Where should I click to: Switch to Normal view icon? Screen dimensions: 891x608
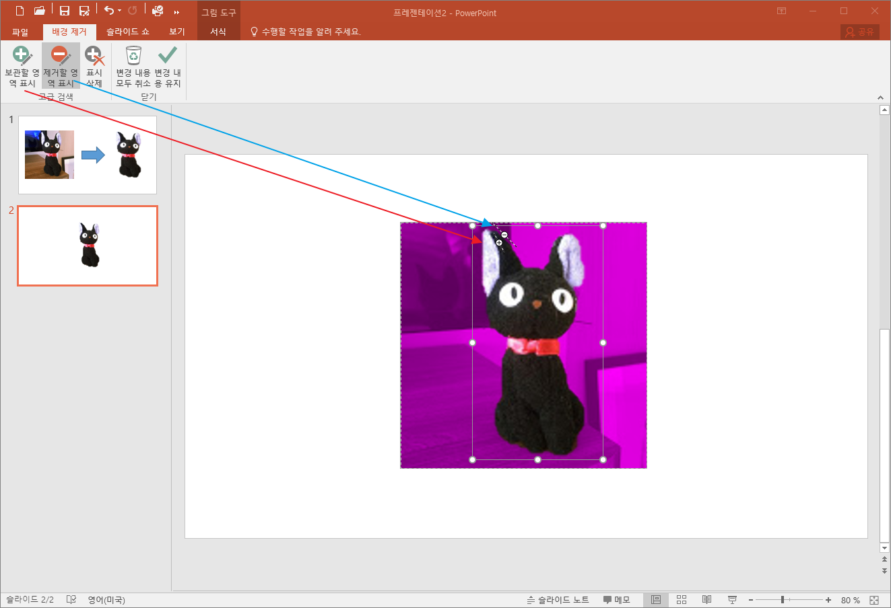656,600
